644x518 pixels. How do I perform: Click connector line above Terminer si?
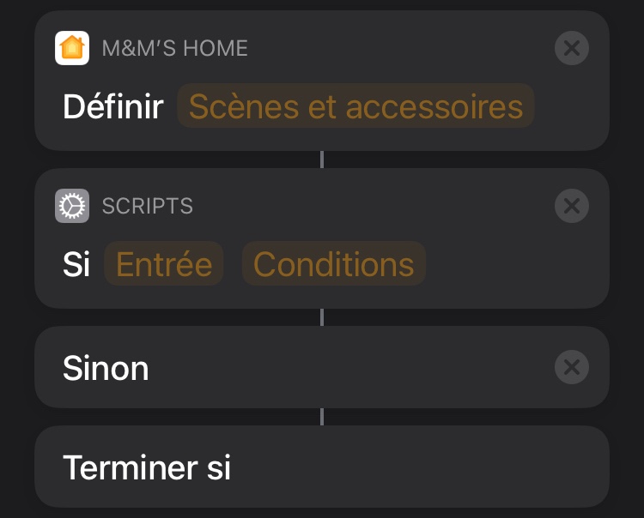[x=322, y=417]
